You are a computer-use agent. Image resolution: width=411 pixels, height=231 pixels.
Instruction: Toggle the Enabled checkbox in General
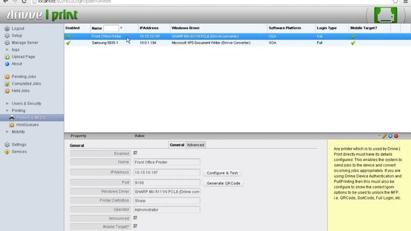pos(136,153)
